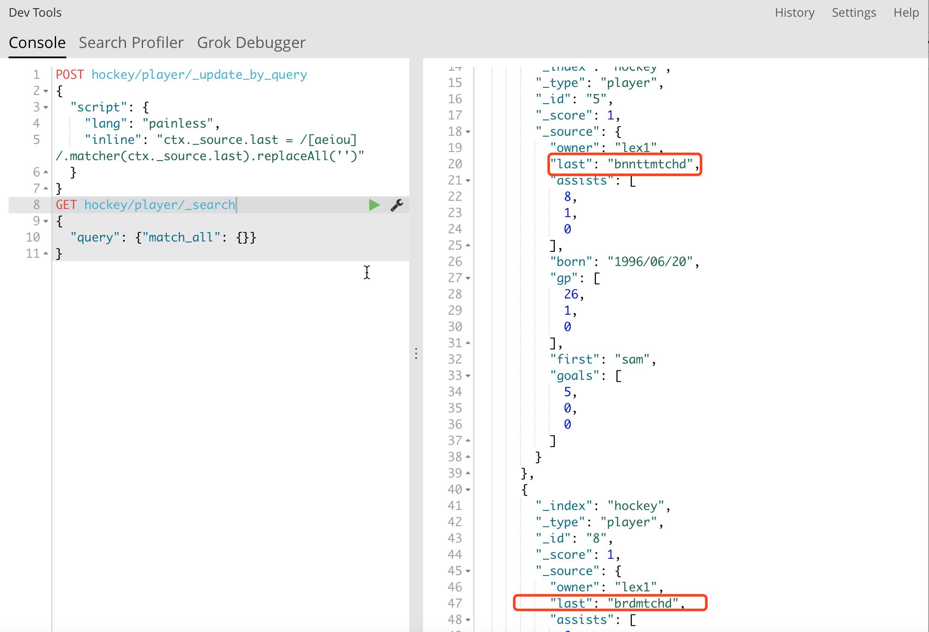The height and width of the screenshot is (632, 929).
Task: Fold the goals array at line 33
Action: [x=468, y=376]
